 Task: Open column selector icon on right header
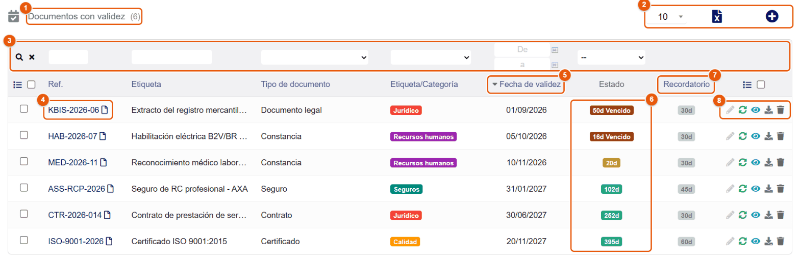click(x=747, y=85)
